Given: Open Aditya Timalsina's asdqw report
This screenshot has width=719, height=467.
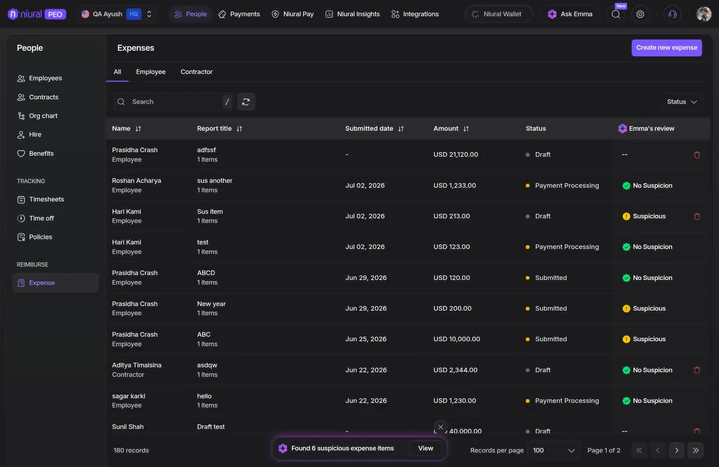Looking at the screenshot, I should [x=207, y=365].
